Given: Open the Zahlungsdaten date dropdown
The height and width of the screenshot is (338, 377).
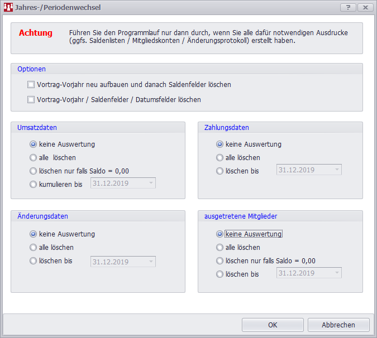Looking at the screenshot, I should point(337,170).
